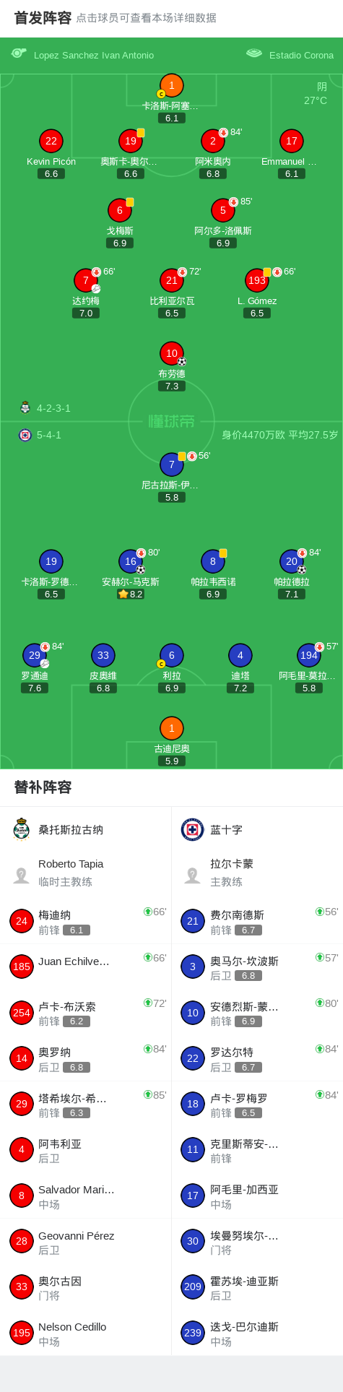Select head coach 拉尔卡蒙 entry
This screenshot has width=343, height=1392.
click(257, 873)
